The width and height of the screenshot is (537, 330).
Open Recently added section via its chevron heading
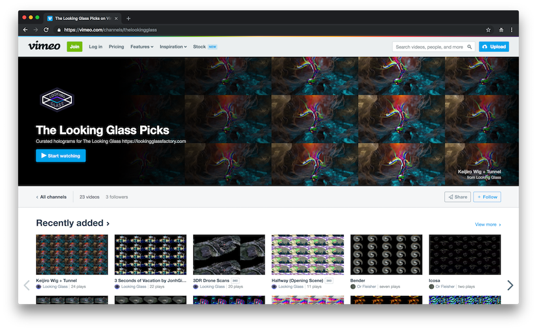[73, 223]
